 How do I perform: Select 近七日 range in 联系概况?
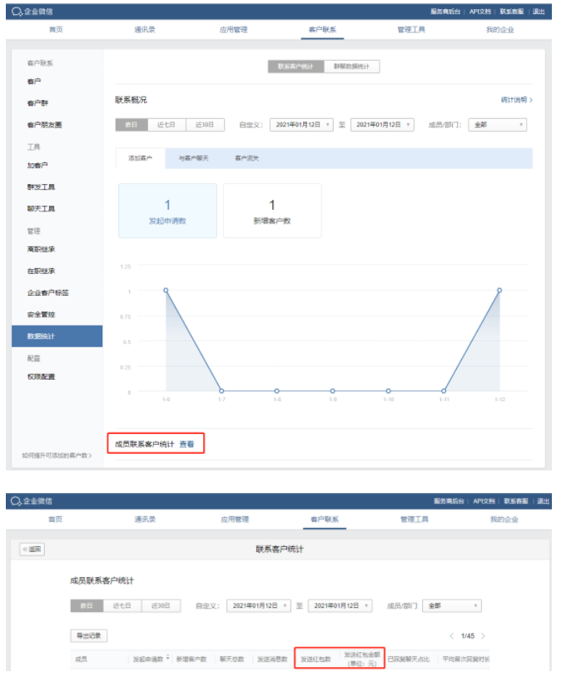click(x=166, y=125)
